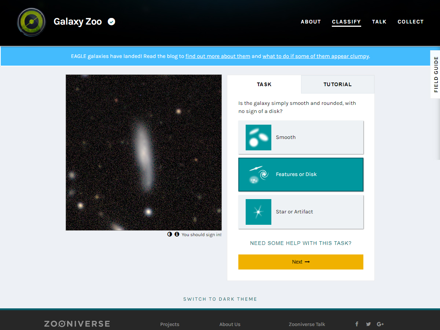Open the subject info icon
This screenshot has height=330, width=440.
pos(177,234)
